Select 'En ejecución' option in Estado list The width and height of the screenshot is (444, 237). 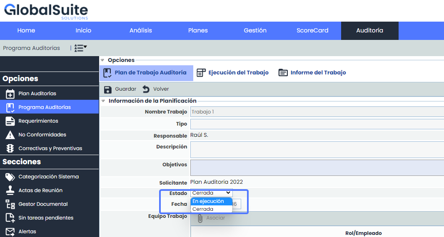click(208, 201)
